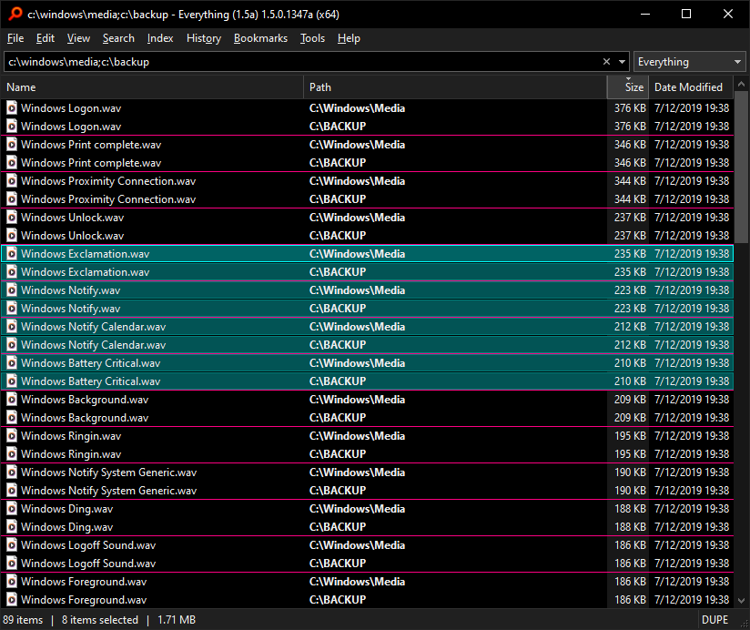Click '8 items selected' in the status bar
The height and width of the screenshot is (630, 750).
[100, 619]
